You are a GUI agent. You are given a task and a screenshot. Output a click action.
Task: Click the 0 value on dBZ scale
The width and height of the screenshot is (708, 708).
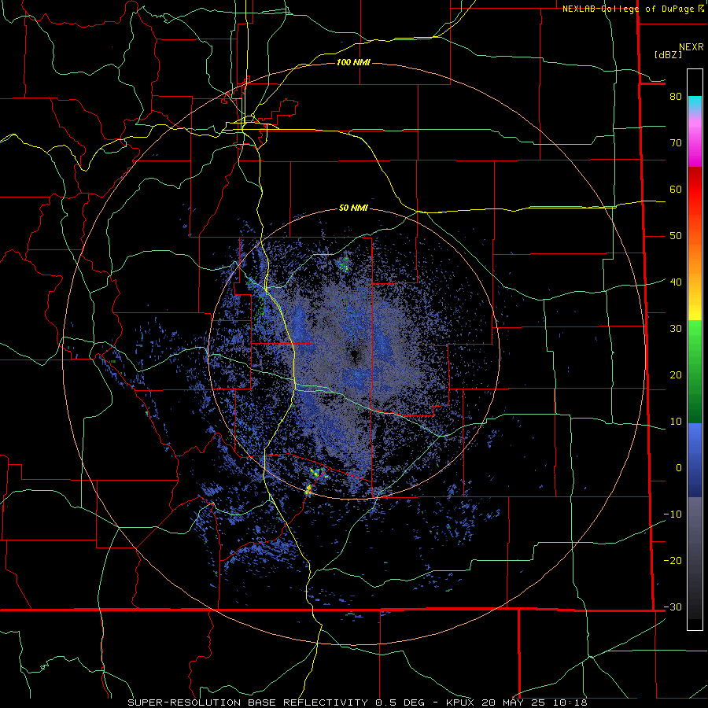[x=679, y=468]
